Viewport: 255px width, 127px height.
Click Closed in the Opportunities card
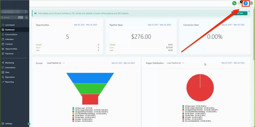[x=39, y=45]
